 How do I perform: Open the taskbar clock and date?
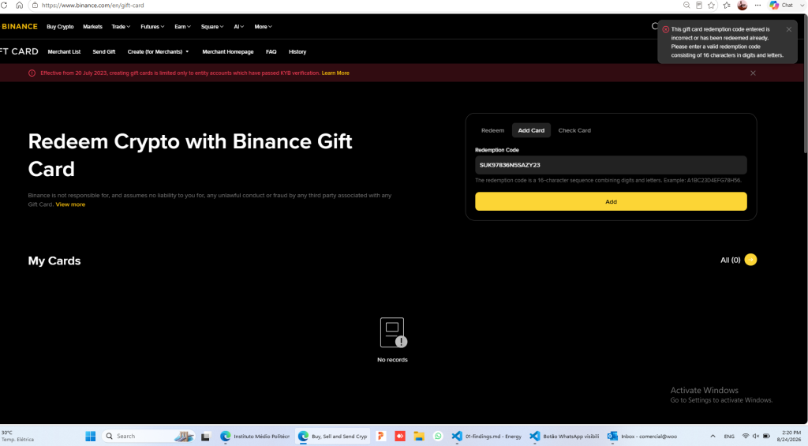click(791, 437)
